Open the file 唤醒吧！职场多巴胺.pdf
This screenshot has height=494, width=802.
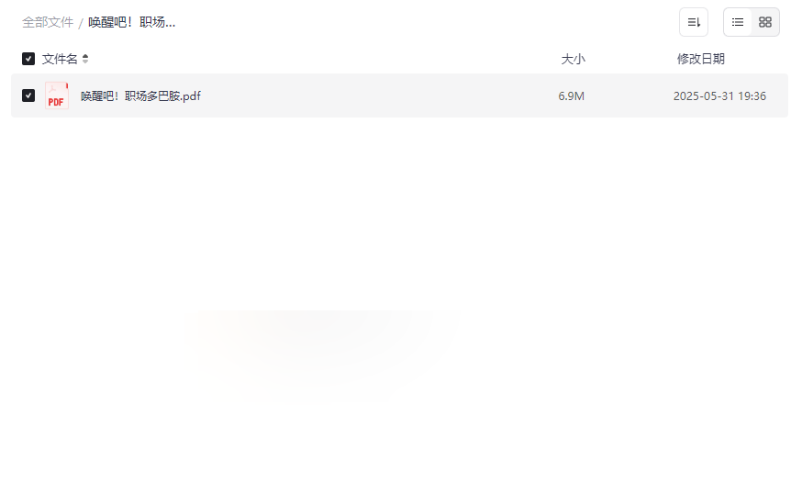point(140,96)
